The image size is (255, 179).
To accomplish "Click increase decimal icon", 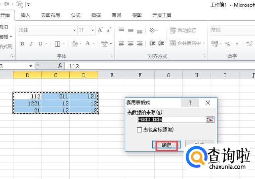I will tap(249, 44).
